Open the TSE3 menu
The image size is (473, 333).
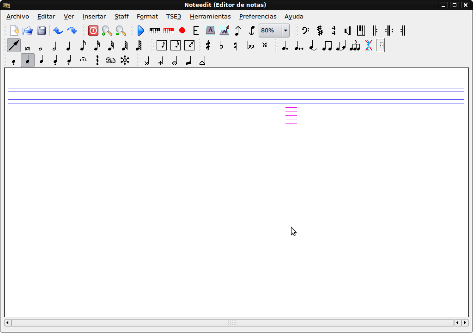pos(174,16)
